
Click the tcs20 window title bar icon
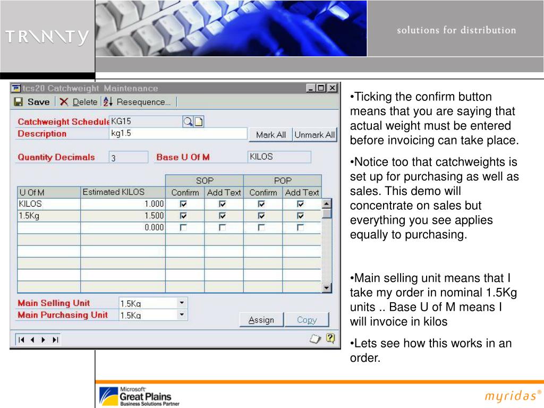16,88
